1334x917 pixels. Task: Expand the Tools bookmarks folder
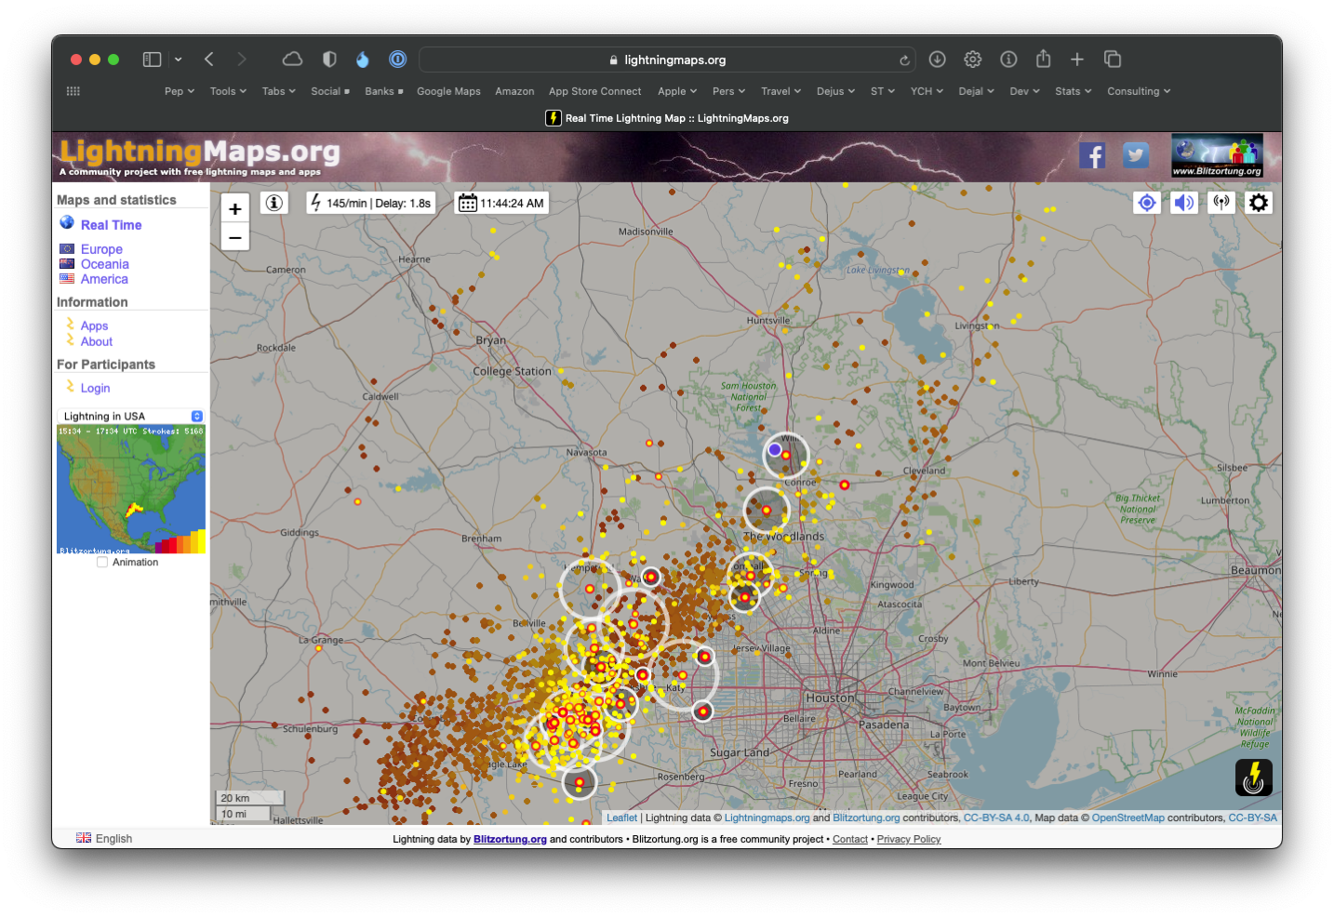tap(228, 91)
